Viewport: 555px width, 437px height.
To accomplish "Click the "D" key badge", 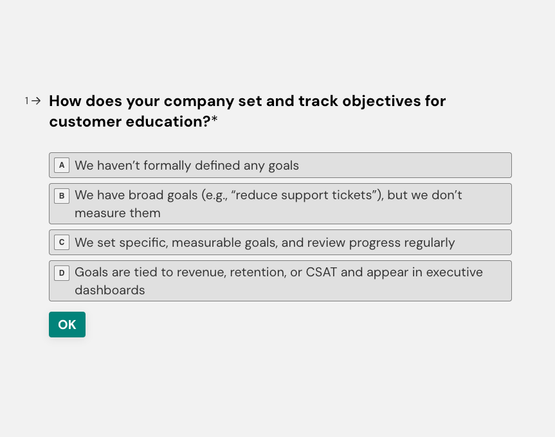I will pos(62,273).
